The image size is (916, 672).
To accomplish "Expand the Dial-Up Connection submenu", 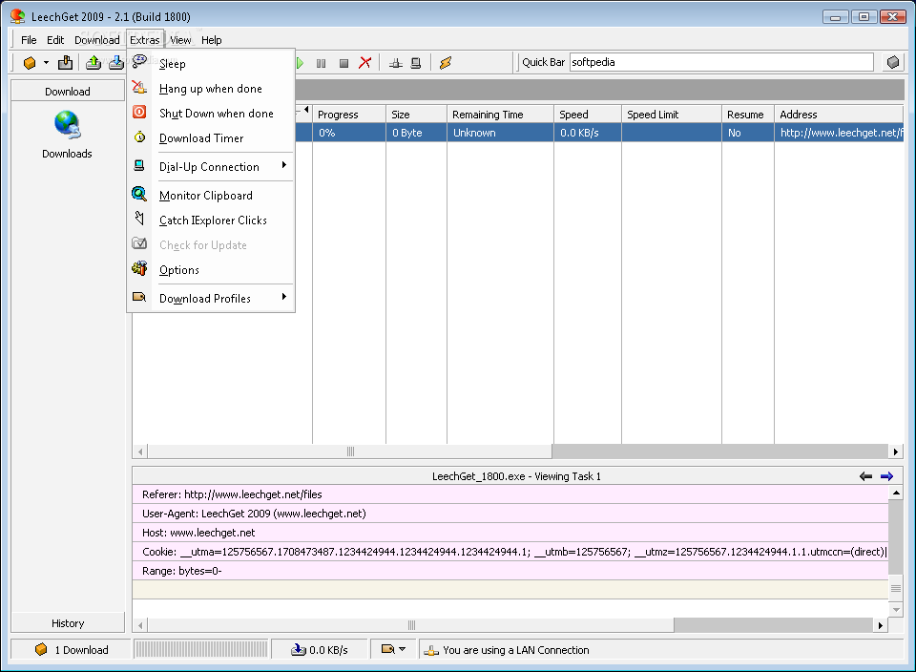I will [211, 166].
